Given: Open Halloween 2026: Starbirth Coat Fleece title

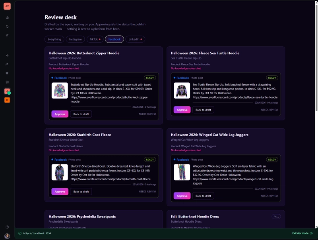Looking at the screenshot, I should pos(80,135).
